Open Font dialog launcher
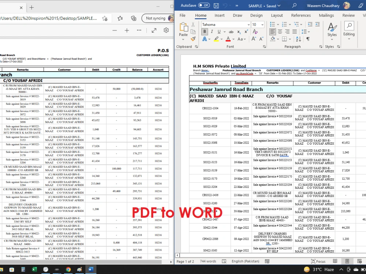Viewport: 366px width, 274px height. pyautogui.click(x=264, y=47)
